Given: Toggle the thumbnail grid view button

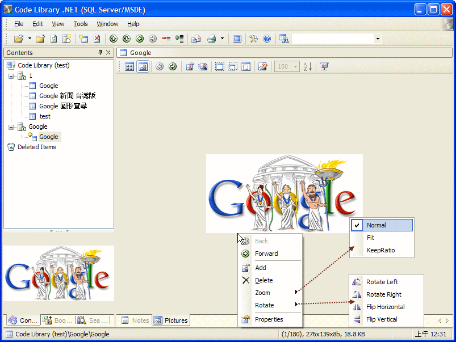Looking at the screenshot, I should click(x=129, y=67).
